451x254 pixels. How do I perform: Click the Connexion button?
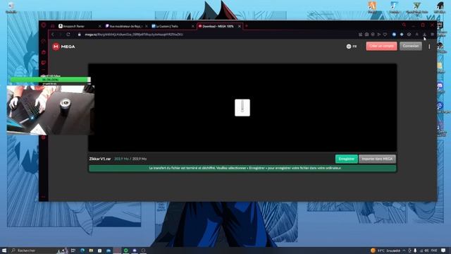pyautogui.click(x=411, y=46)
